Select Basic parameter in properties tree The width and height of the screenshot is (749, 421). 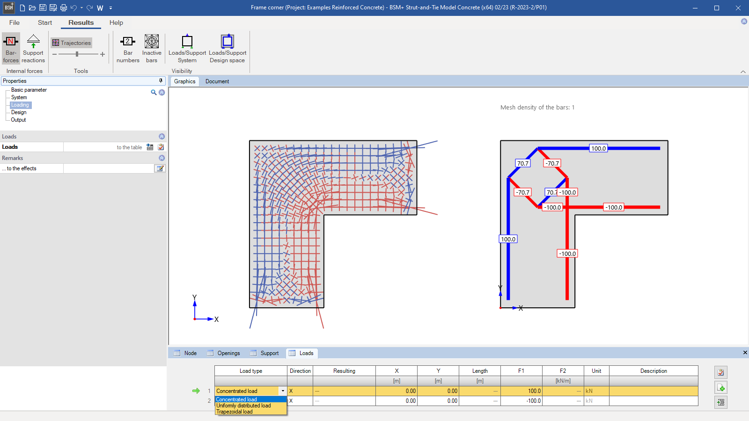[29, 90]
